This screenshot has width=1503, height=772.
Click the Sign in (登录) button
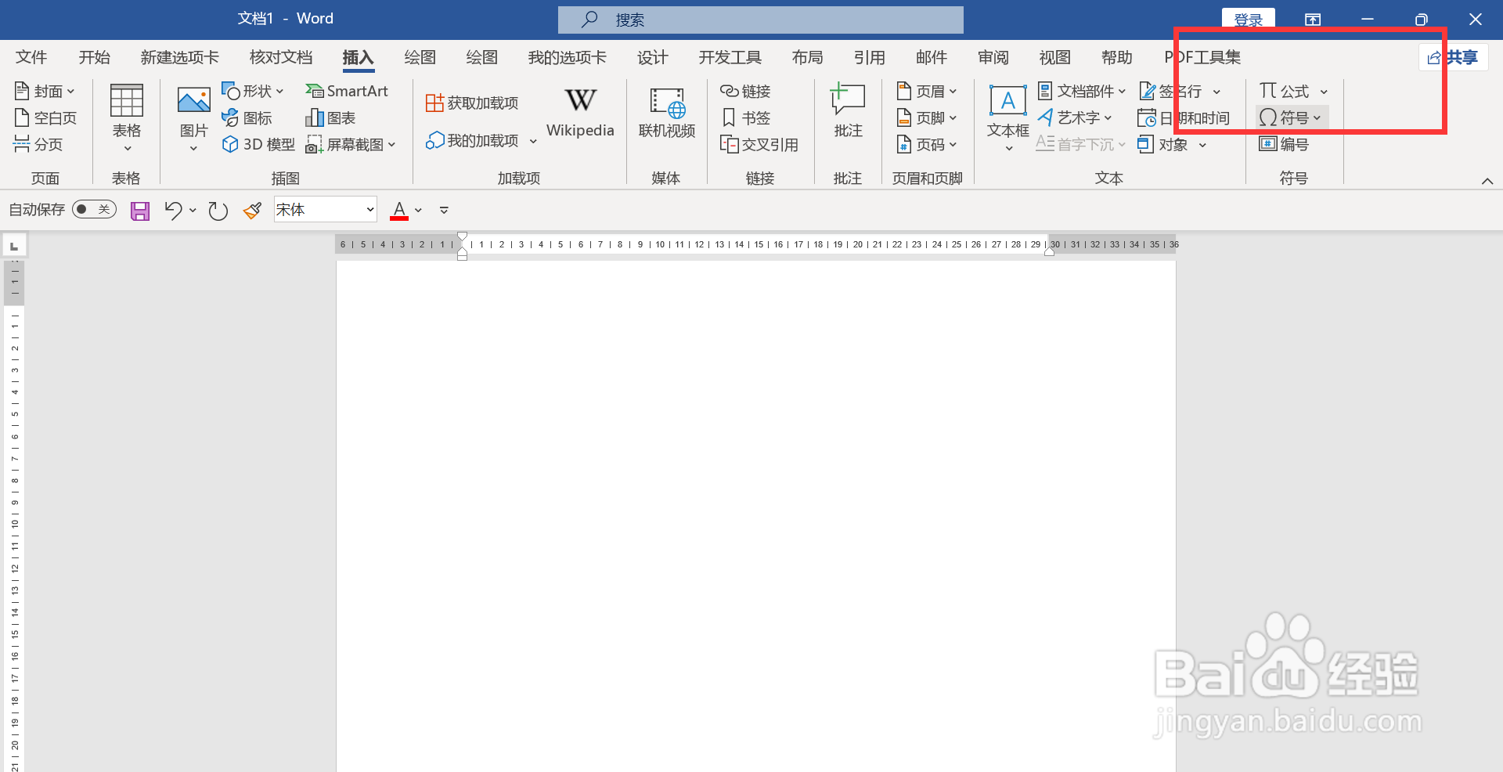coord(1249,20)
